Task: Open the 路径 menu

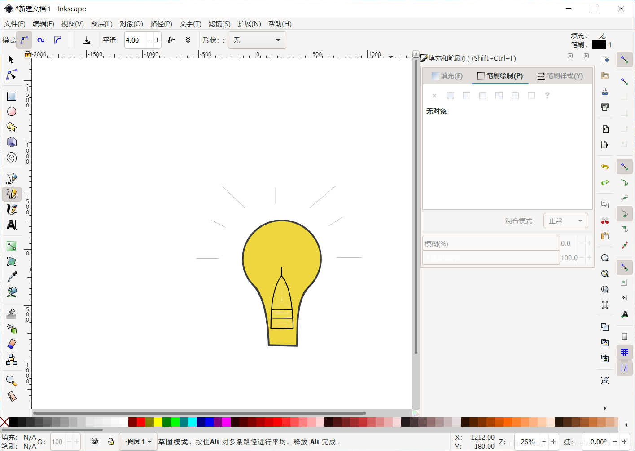Action: 161,24
